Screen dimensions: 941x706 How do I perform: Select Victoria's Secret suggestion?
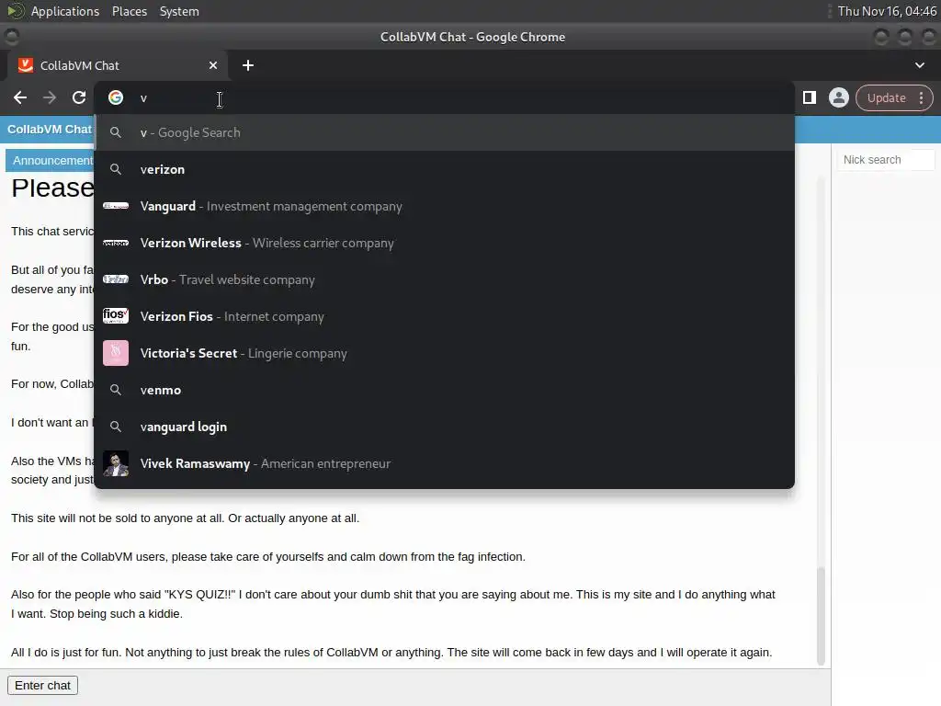(x=444, y=353)
